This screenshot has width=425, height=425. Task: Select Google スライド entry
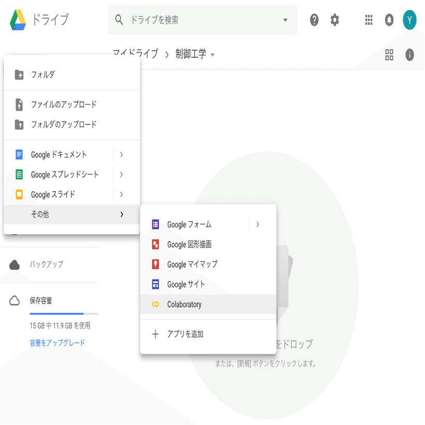click(x=58, y=194)
